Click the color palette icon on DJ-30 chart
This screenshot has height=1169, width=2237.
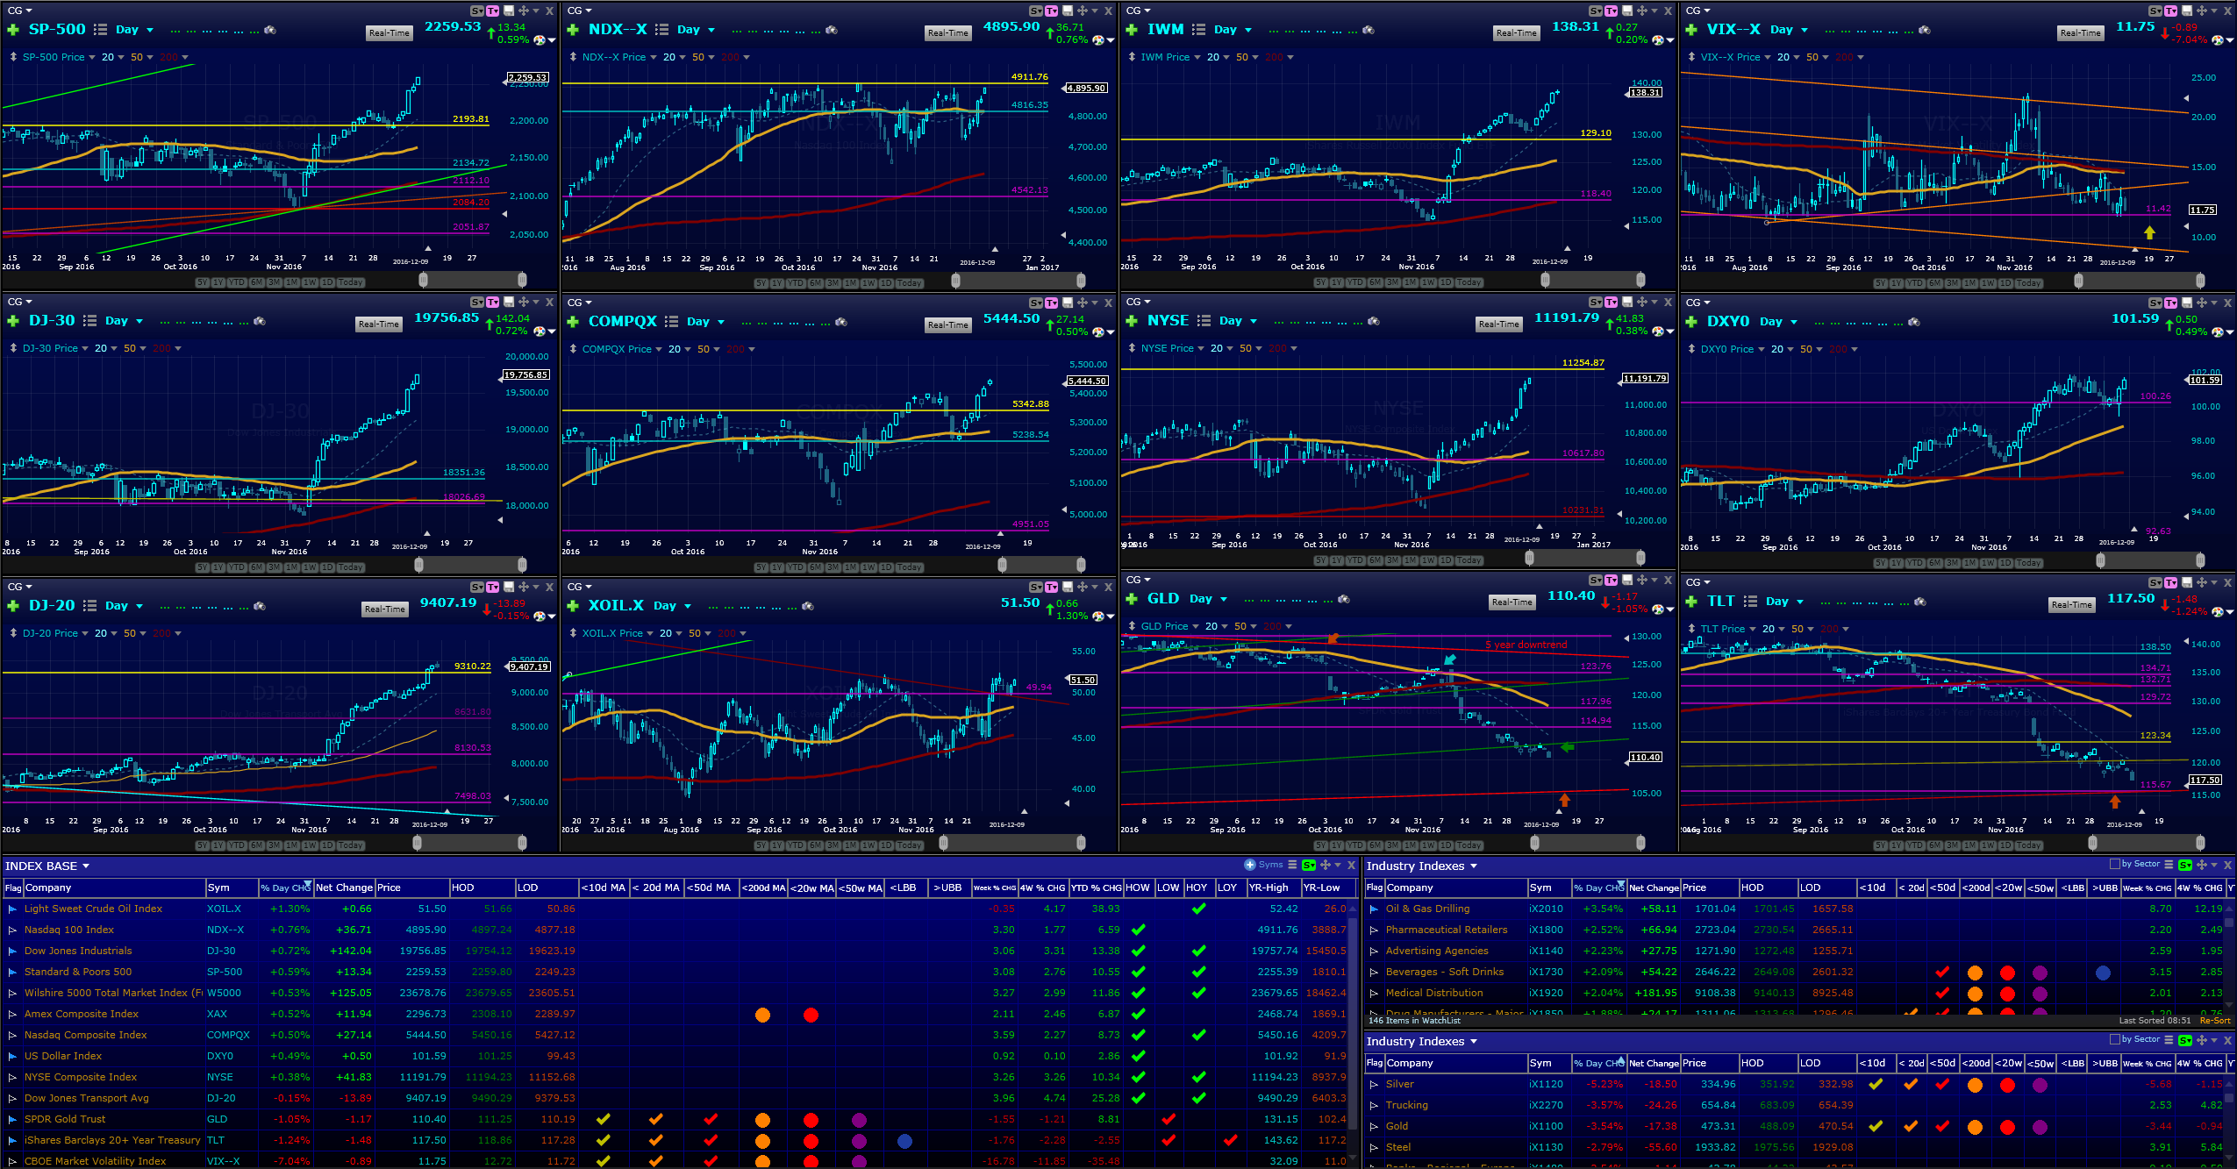pyautogui.click(x=540, y=331)
